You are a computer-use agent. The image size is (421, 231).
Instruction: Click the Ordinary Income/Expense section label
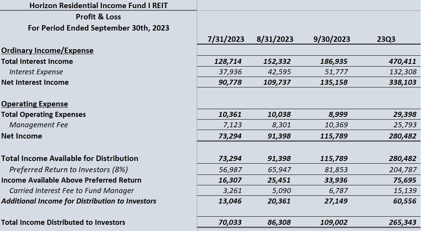47,51
